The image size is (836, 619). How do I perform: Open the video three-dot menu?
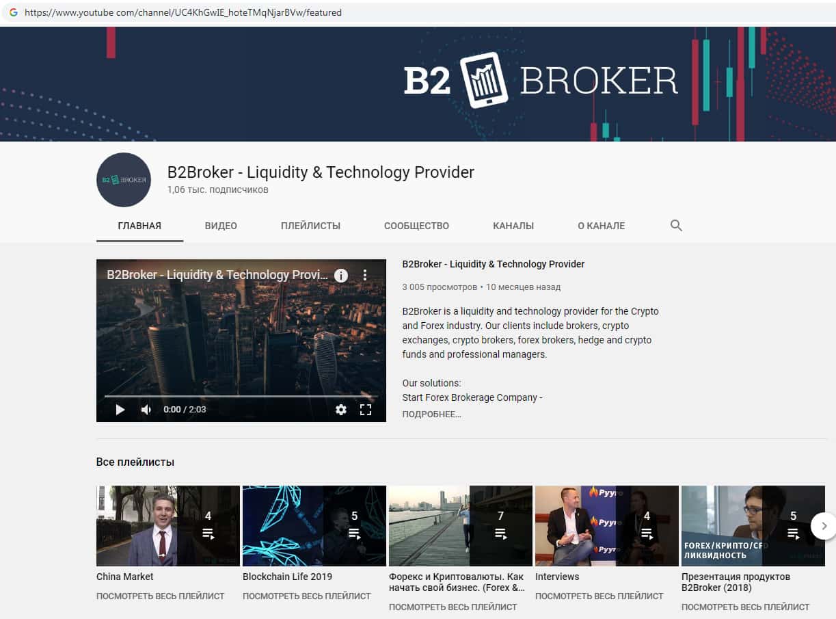(x=365, y=275)
